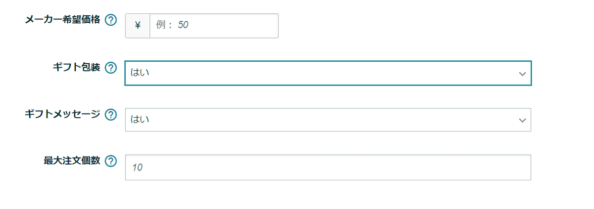
Task: Click the メーカー希望価格 label
Action: (x=62, y=20)
